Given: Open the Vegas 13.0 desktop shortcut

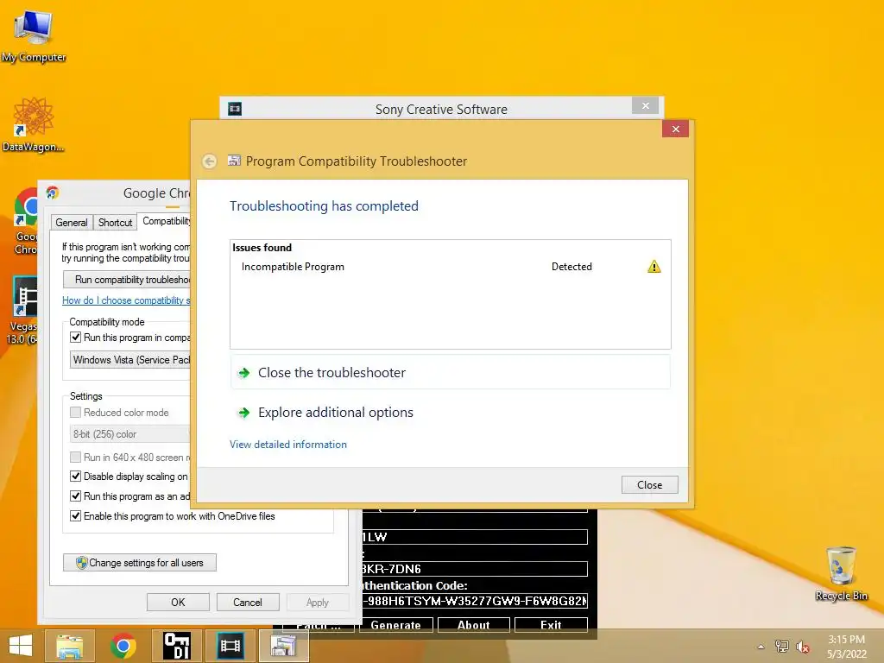Looking at the screenshot, I should [23, 310].
